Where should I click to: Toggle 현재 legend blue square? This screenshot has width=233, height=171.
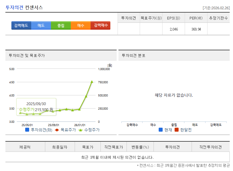pyautogui.click(x=161, y=130)
